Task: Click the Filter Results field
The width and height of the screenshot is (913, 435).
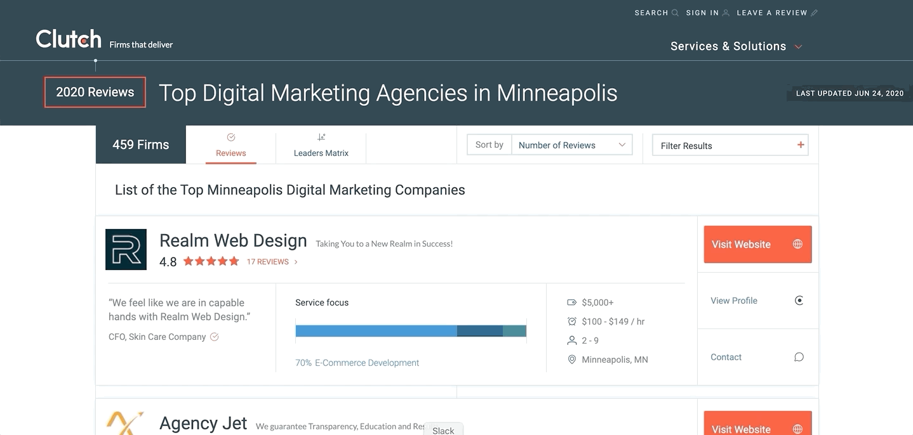Action: pyautogui.click(x=730, y=145)
